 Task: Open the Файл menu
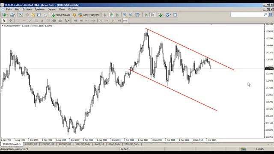click(9, 9)
